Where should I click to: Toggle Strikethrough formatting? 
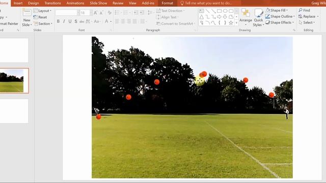click(x=81, y=21)
